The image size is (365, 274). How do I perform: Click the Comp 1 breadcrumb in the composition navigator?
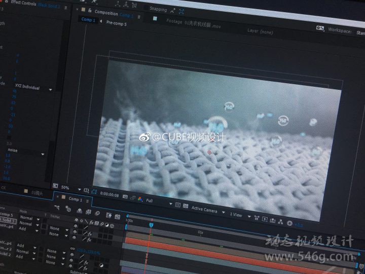click(88, 20)
